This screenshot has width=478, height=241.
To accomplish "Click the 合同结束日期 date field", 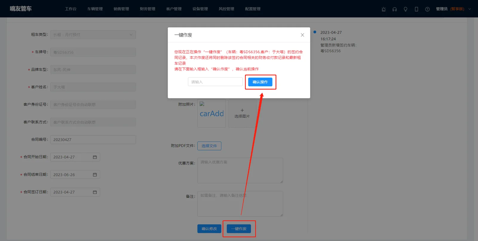I will point(75,175).
